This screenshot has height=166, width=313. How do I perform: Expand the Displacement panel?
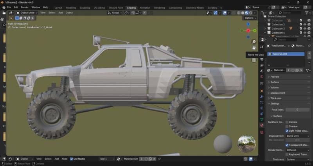click(x=289, y=93)
